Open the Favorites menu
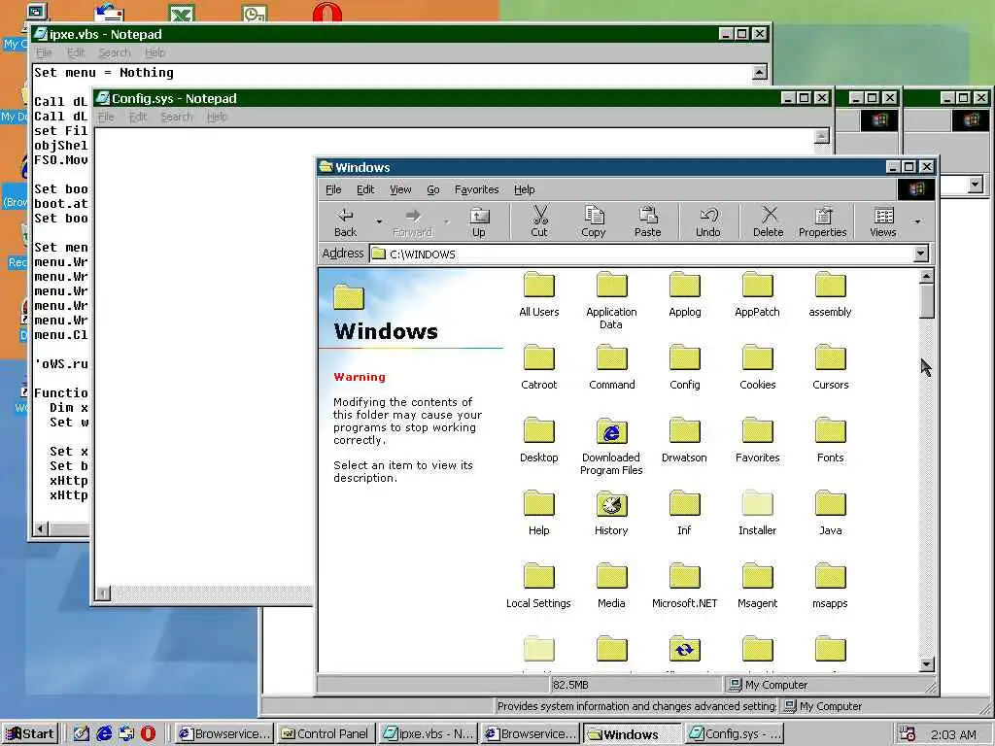This screenshot has width=995, height=746. 476,189
